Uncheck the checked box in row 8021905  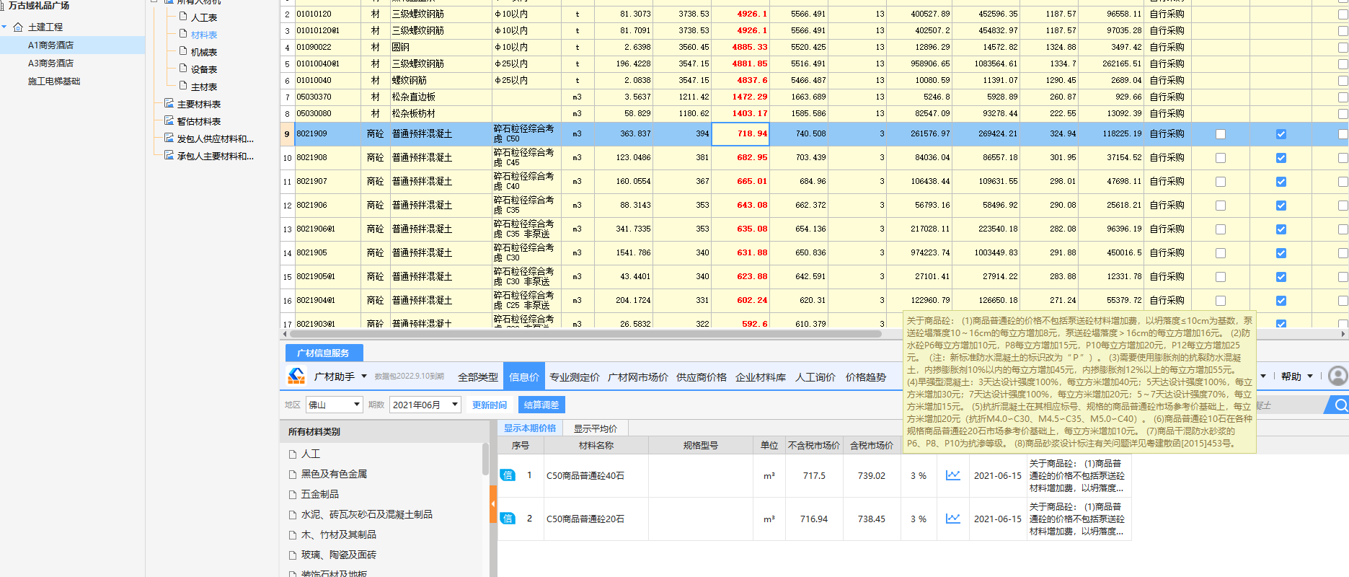[x=1281, y=253]
